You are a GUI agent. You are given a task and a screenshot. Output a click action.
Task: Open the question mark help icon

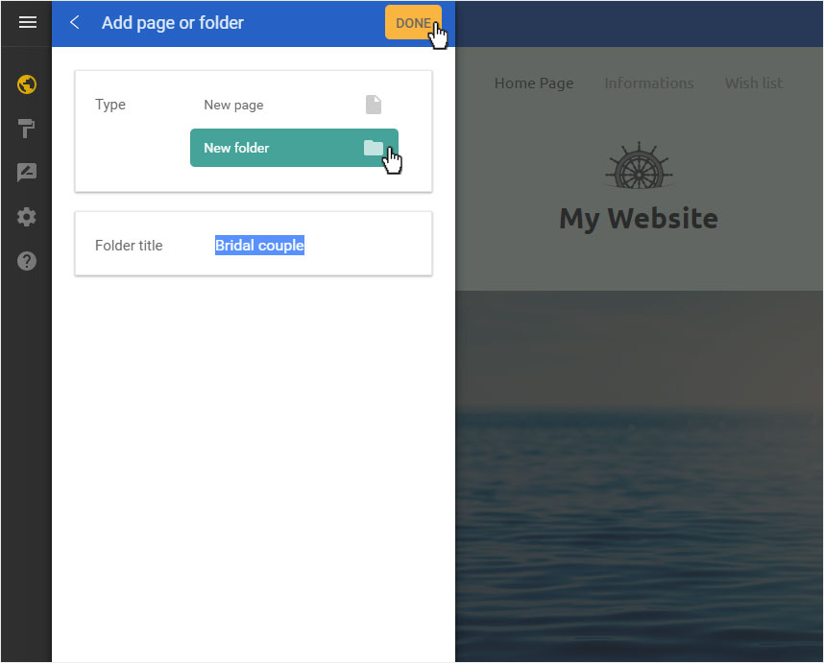27,261
